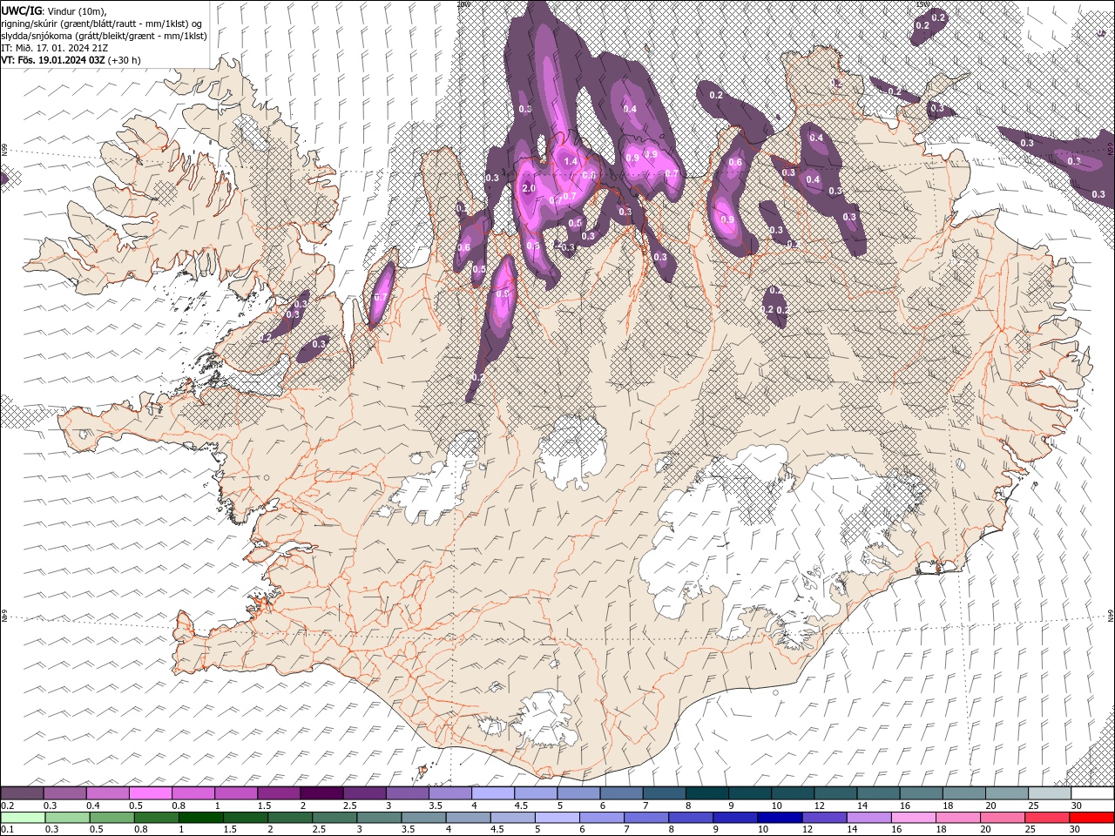Click the 'IT: Mið. 17. 01. 2024 21Z' line
The image size is (1115, 836).
(x=56, y=48)
